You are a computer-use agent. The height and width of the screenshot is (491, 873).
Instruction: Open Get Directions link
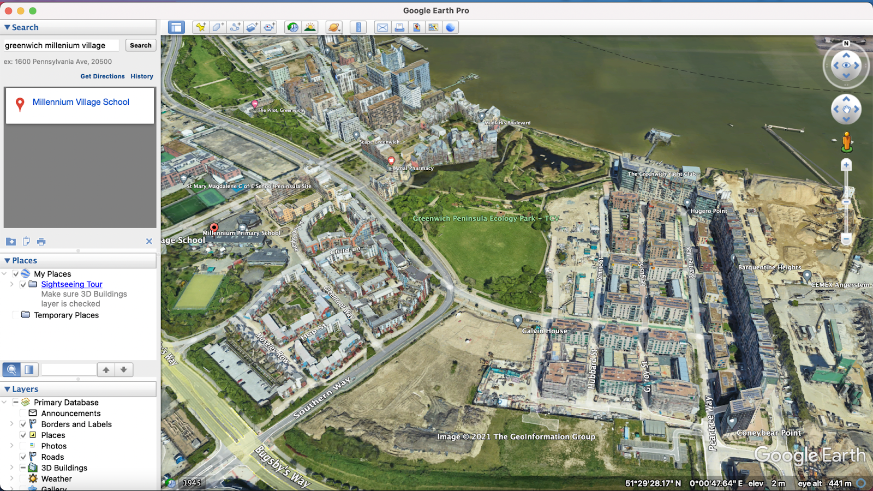click(x=103, y=76)
